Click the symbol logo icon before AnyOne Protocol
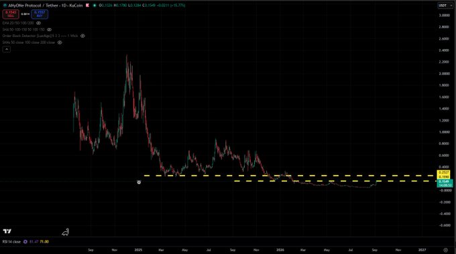The height and width of the screenshot is (254, 456). point(5,5)
